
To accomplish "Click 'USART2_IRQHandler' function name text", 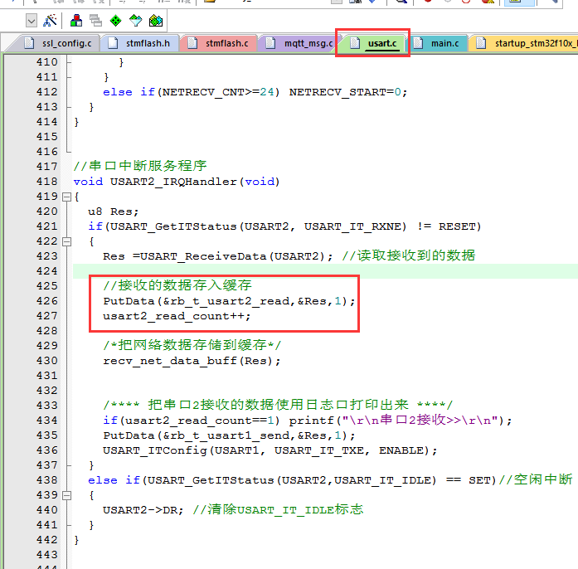I will (173, 182).
